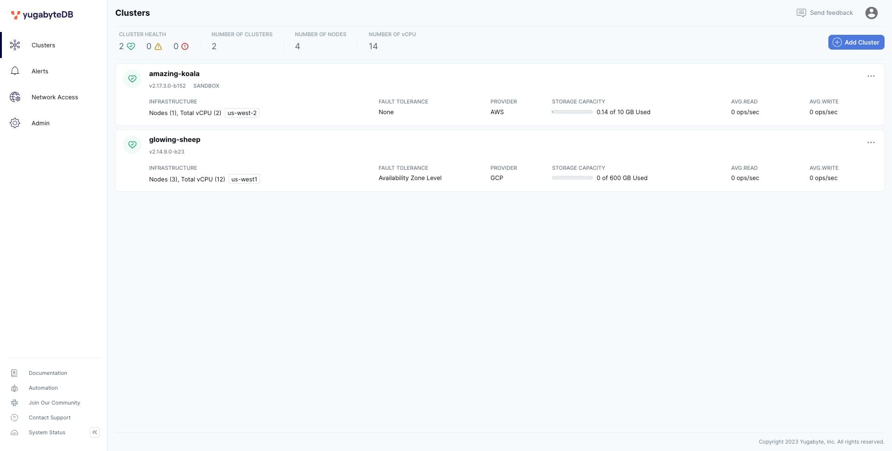This screenshot has width=892, height=451.
Task: Click the Number of Nodes value 4
Action: pyautogui.click(x=297, y=46)
